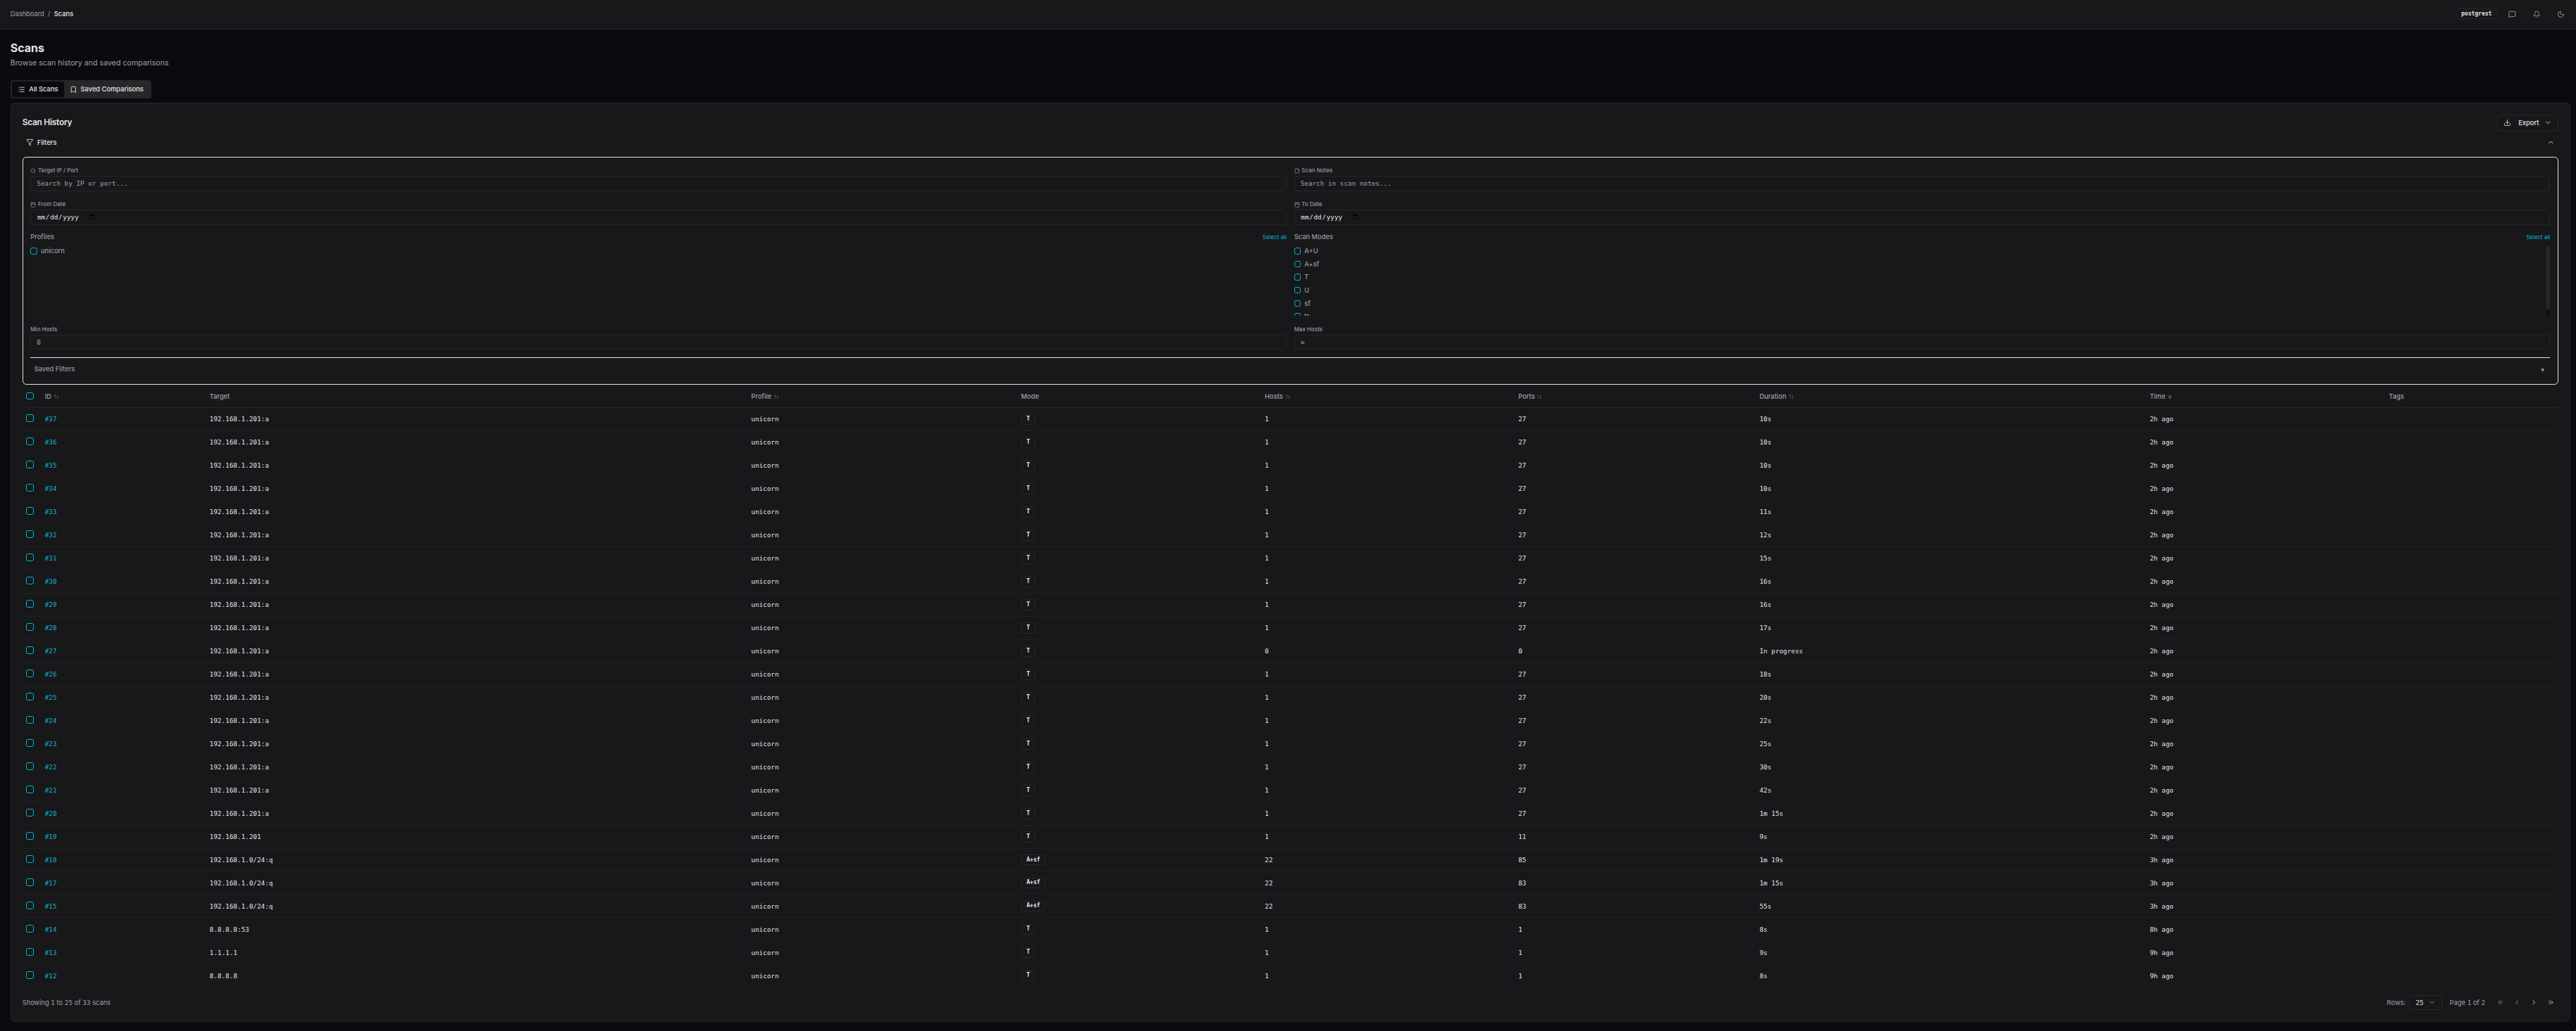This screenshot has width=2576, height=1031.
Task: Open scan #18 link
Action: (x=50, y=860)
